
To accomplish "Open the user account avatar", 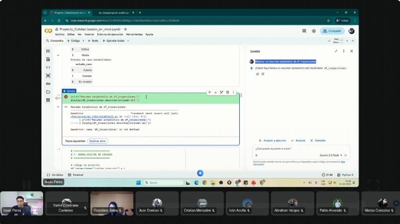I will pos(352,31).
